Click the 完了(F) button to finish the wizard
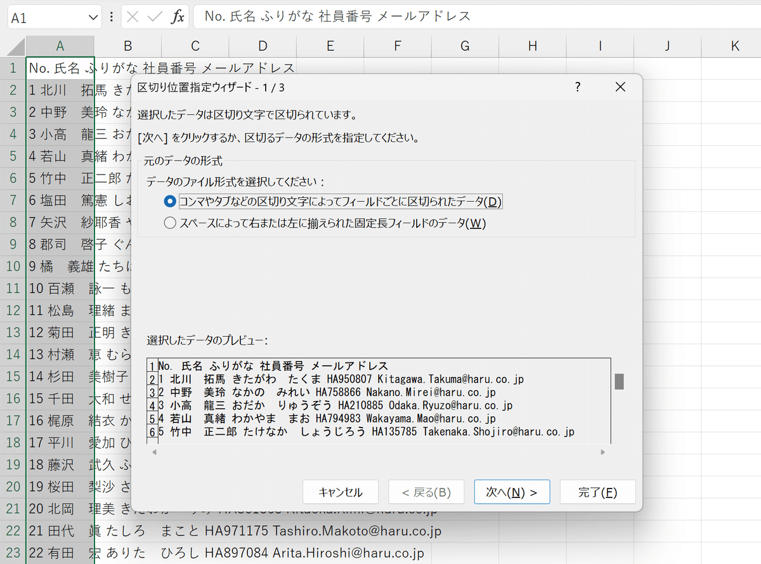761x564 pixels. click(x=597, y=492)
